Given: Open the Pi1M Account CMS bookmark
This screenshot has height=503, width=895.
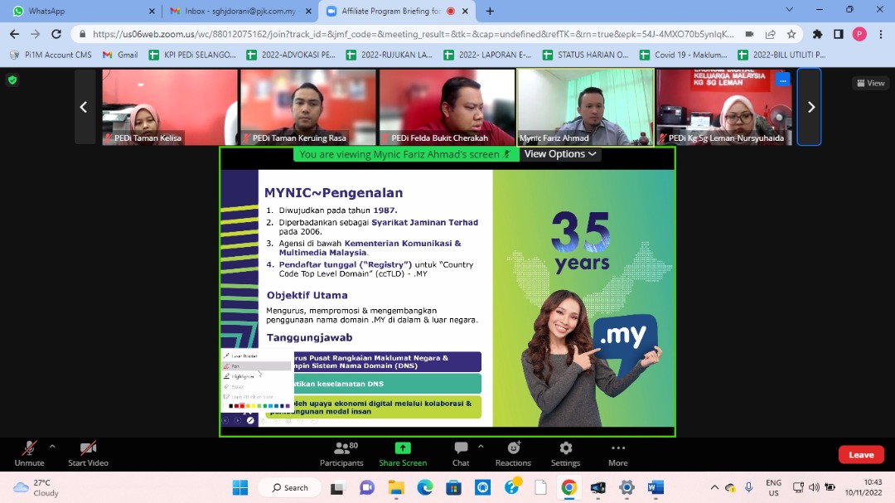Looking at the screenshot, I should pos(51,55).
